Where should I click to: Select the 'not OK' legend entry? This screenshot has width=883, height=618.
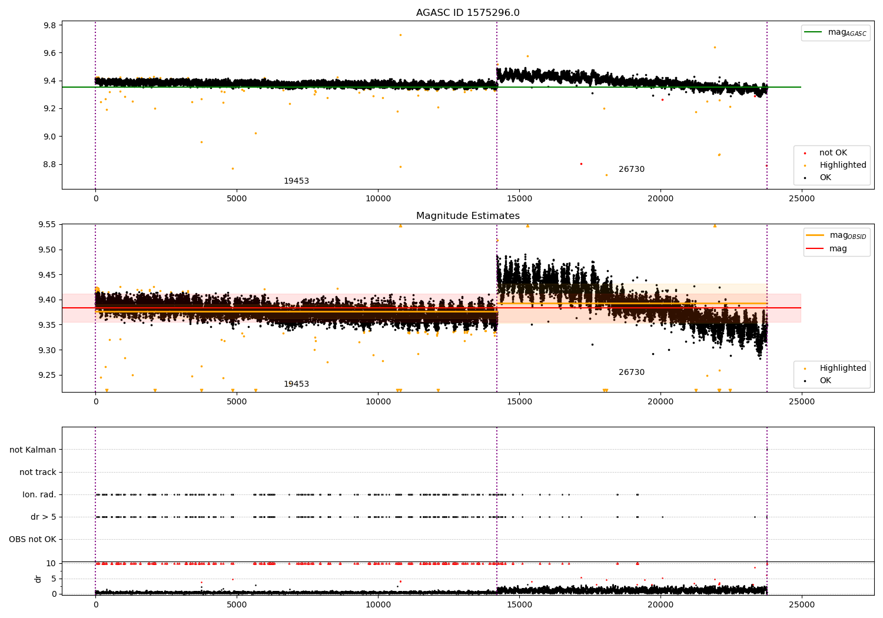(833, 153)
